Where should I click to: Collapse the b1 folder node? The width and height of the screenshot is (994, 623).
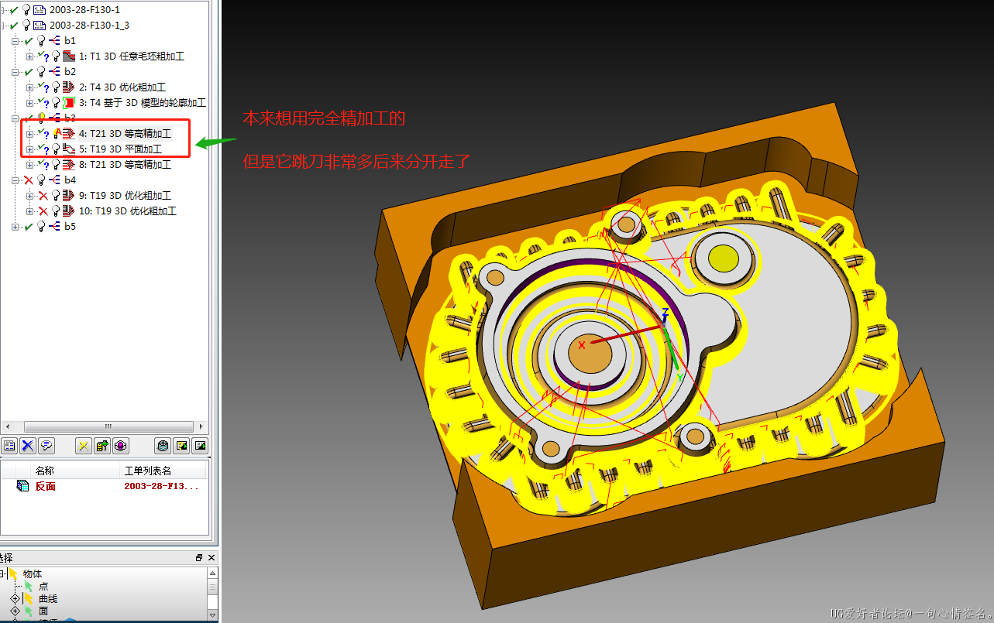pos(15,41)
